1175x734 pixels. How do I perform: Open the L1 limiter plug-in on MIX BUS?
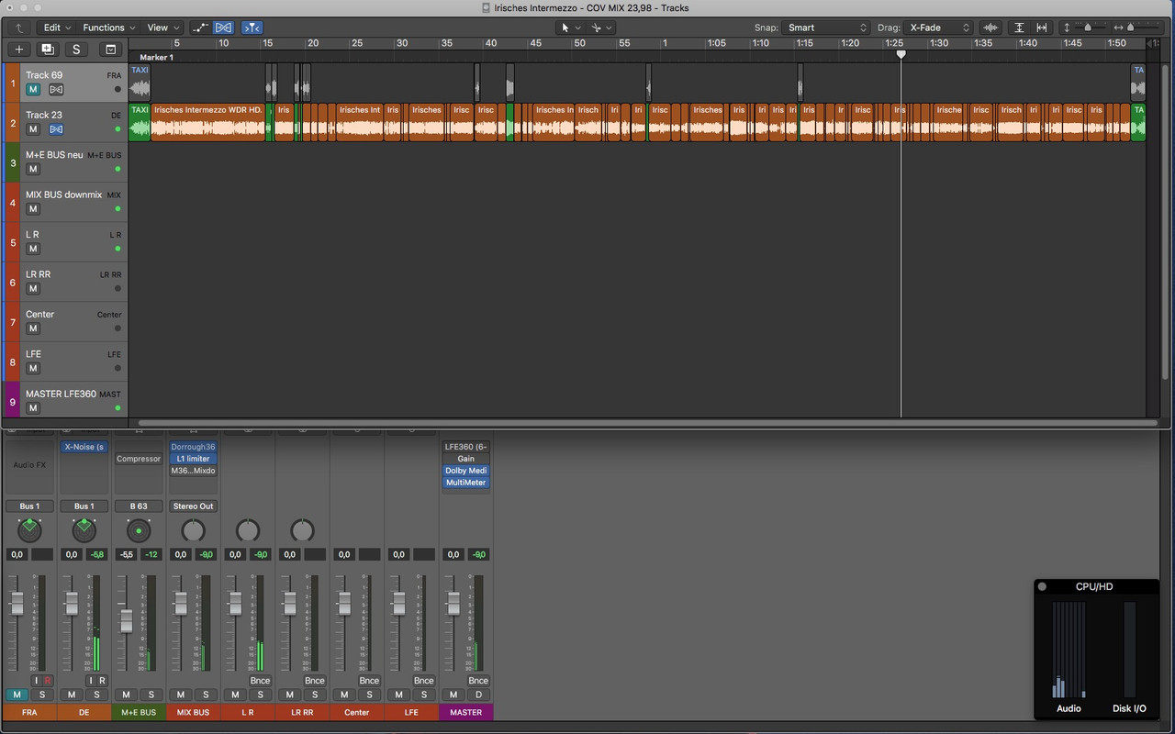tap(193, 459)
